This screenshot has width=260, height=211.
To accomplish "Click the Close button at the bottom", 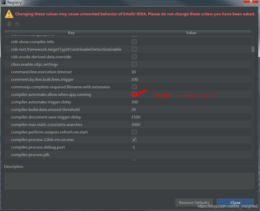I will point(235,202).
